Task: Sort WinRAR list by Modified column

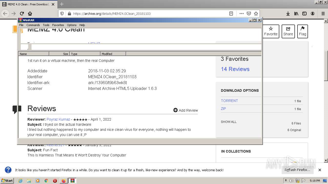Action: [x=113, y=54]
